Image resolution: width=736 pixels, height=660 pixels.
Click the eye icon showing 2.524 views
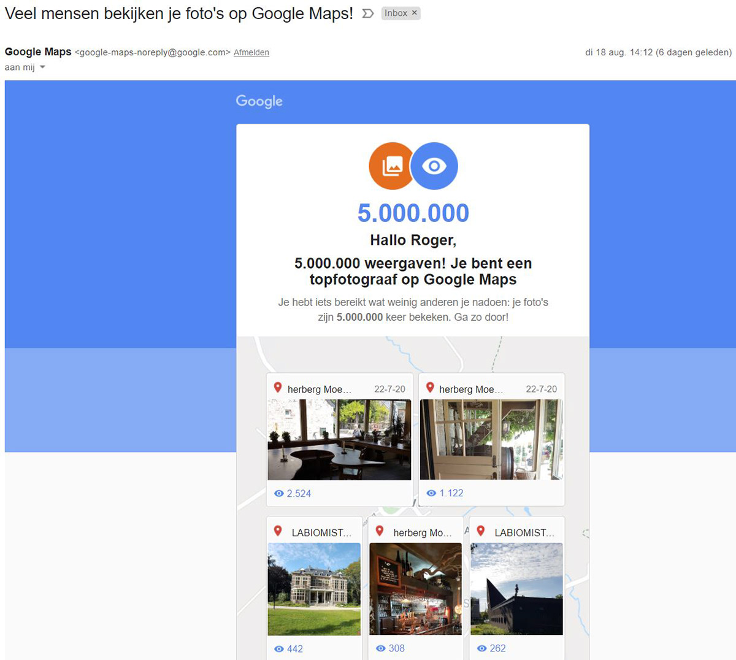pos(278,493)
